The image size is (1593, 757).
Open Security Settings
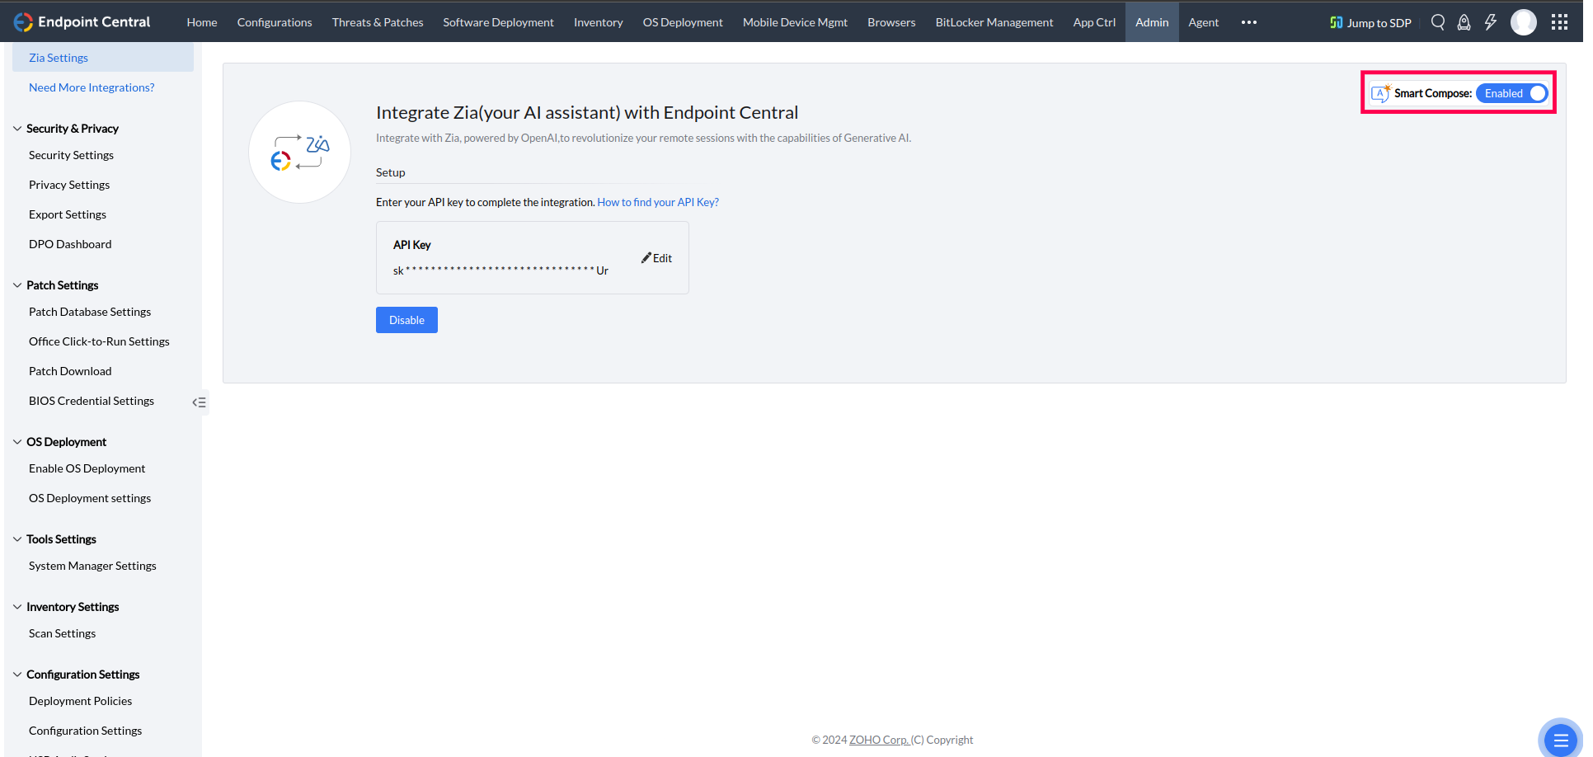71,155
